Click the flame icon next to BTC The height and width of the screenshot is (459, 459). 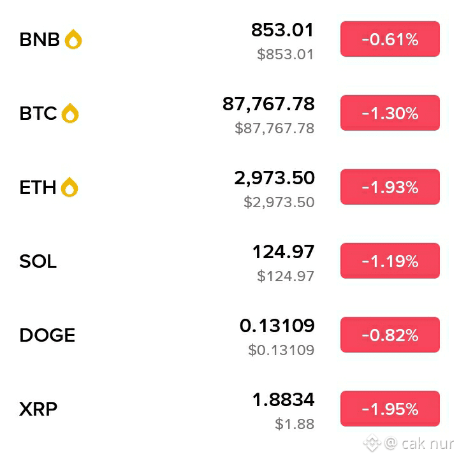pos(70,113)
